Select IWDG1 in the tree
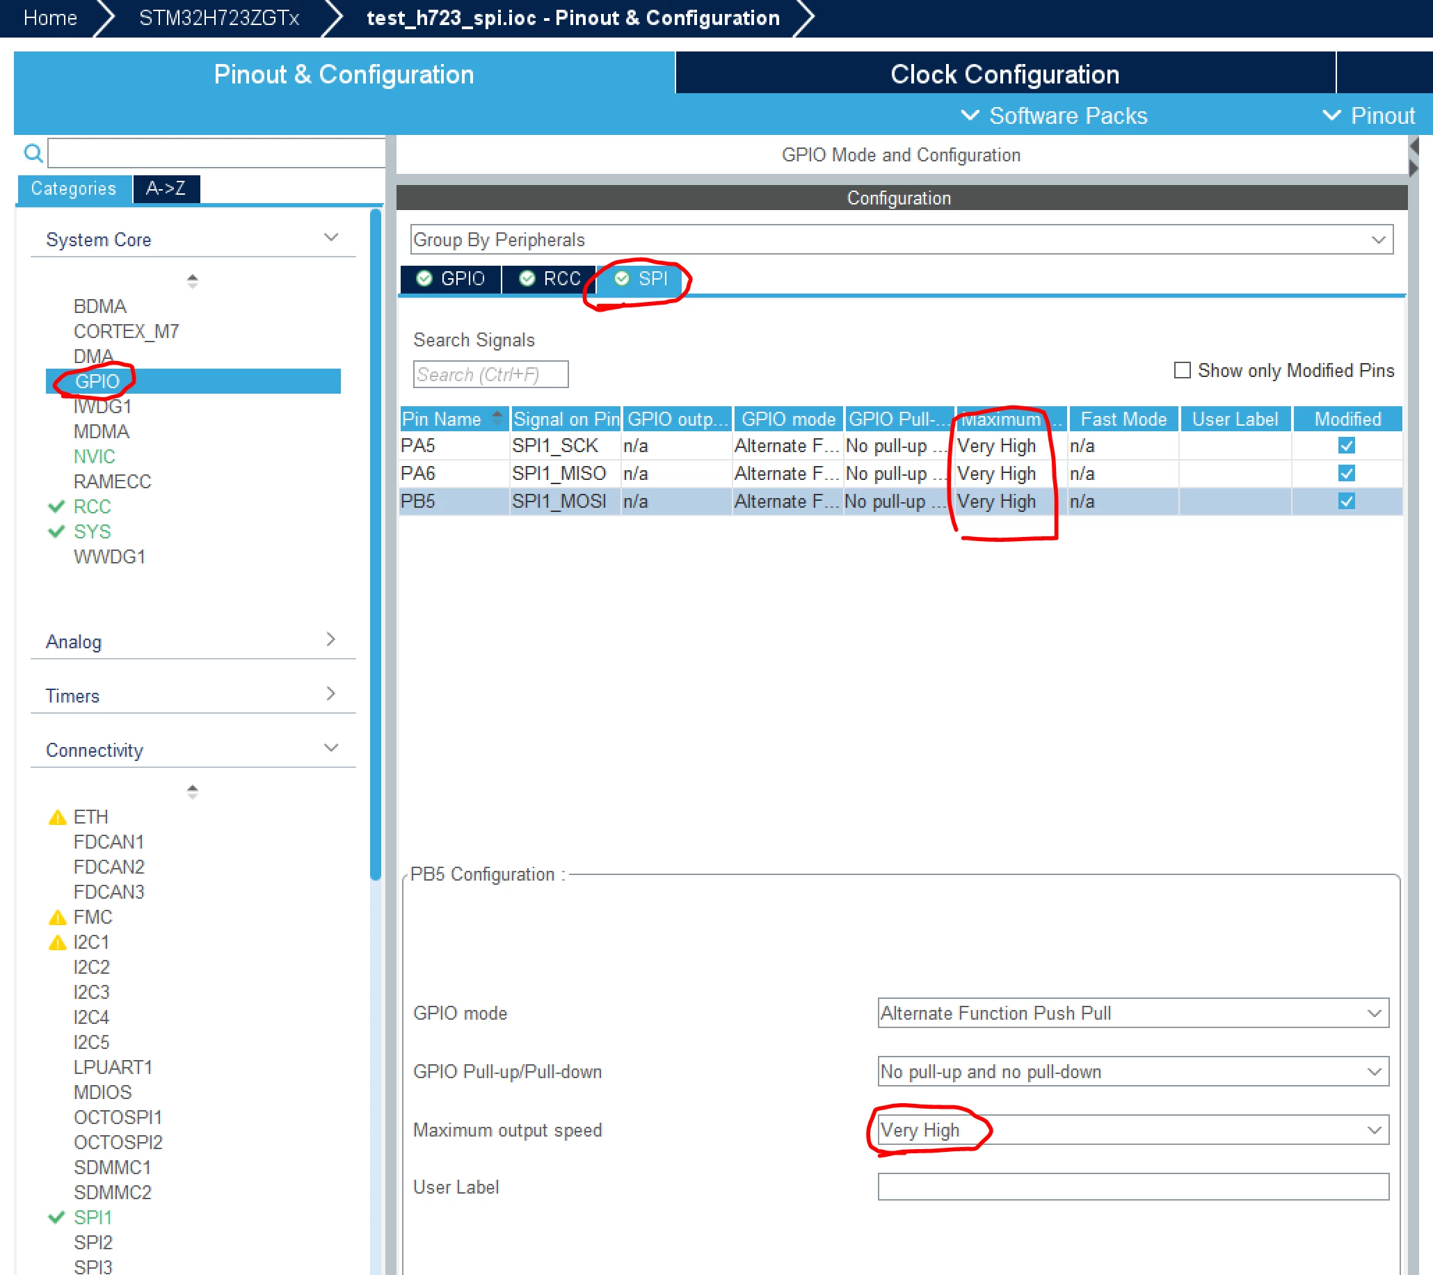Screen dimensions: 1433x1275 tap(102, 406)
